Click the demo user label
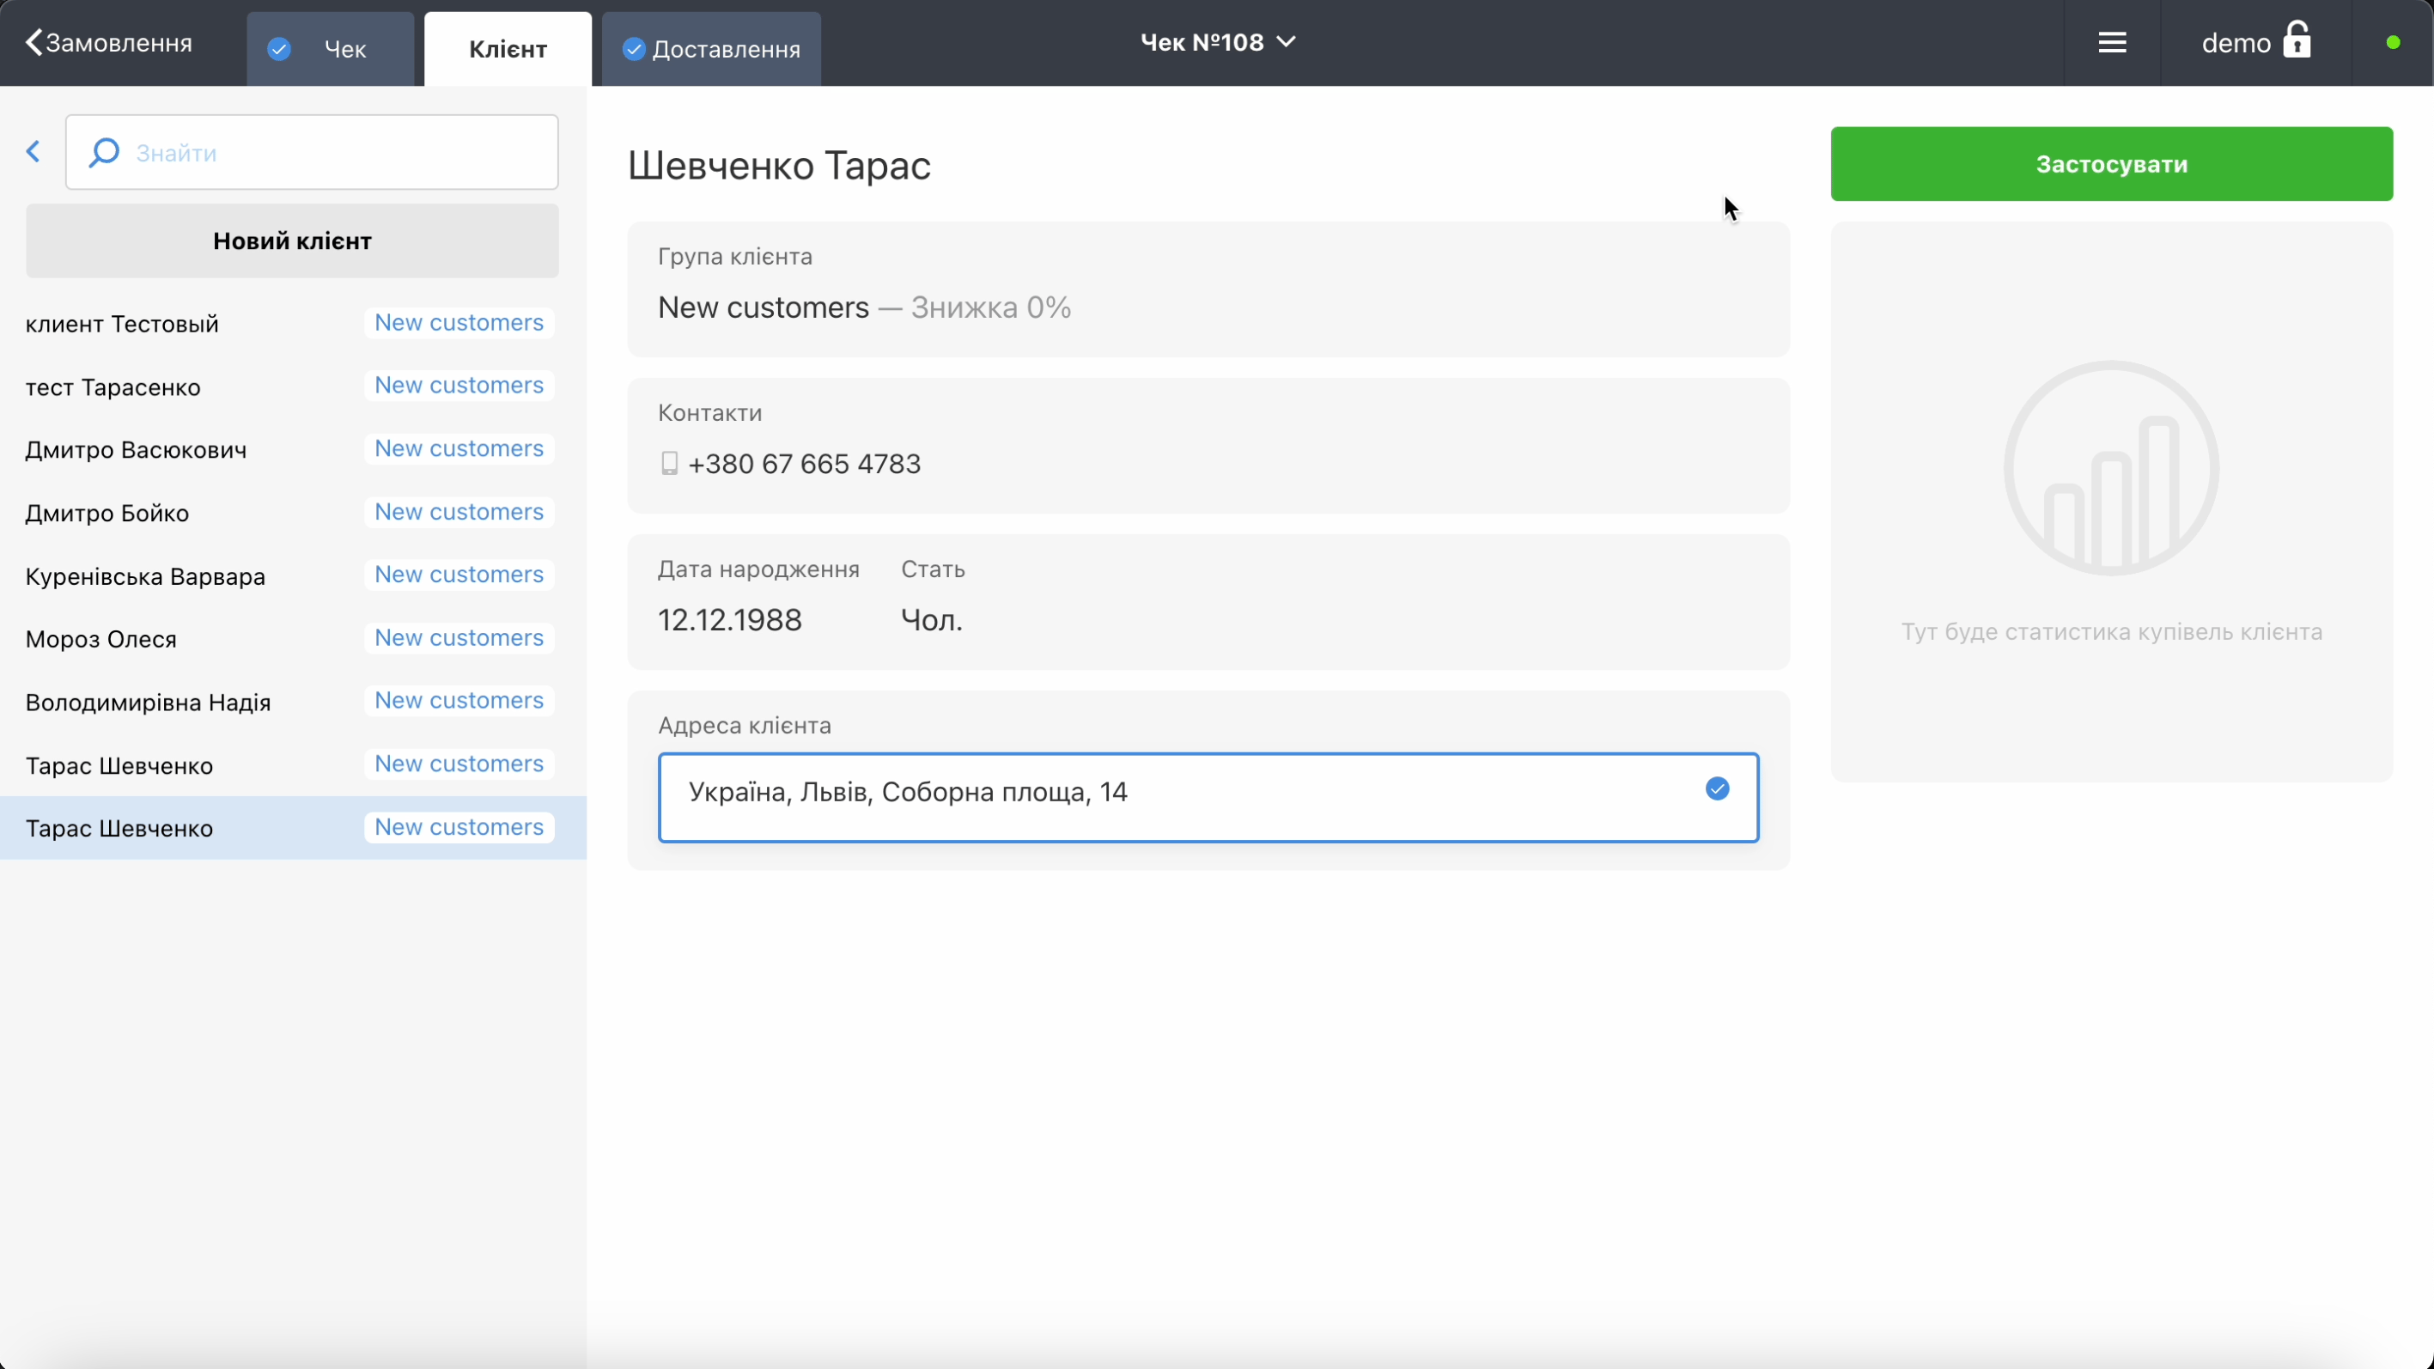2434x1369 pixels. tap(2236, 44)
